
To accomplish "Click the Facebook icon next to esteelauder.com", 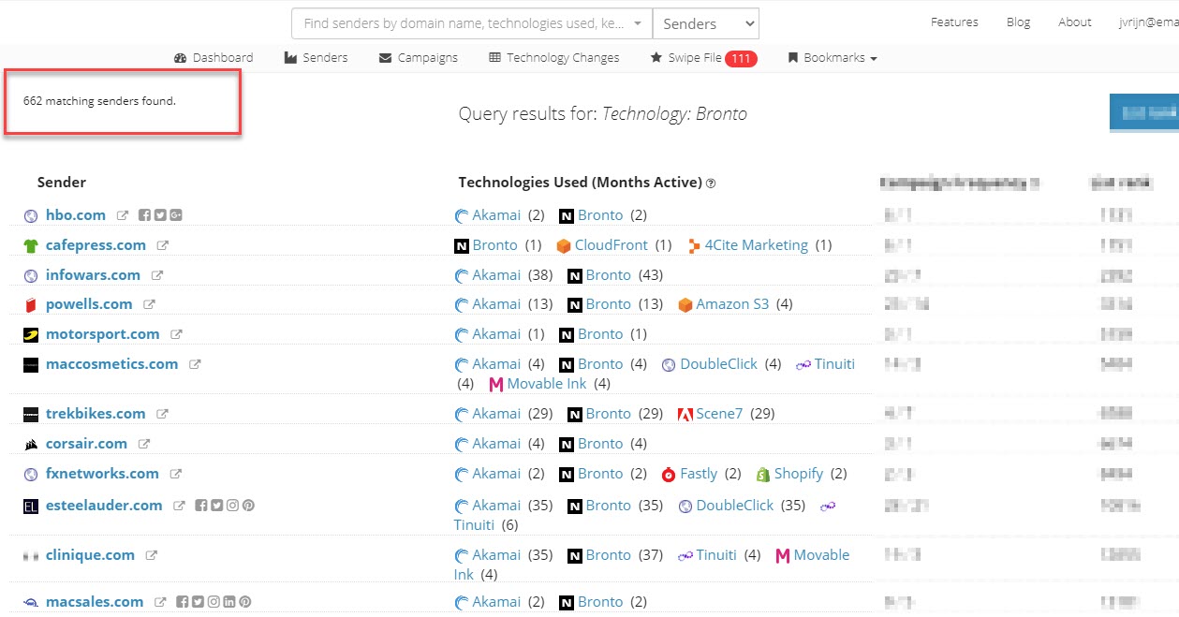I will tap(200, 506).
